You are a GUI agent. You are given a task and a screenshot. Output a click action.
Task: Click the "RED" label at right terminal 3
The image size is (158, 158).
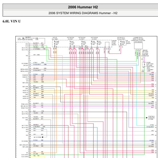[153, 76]
